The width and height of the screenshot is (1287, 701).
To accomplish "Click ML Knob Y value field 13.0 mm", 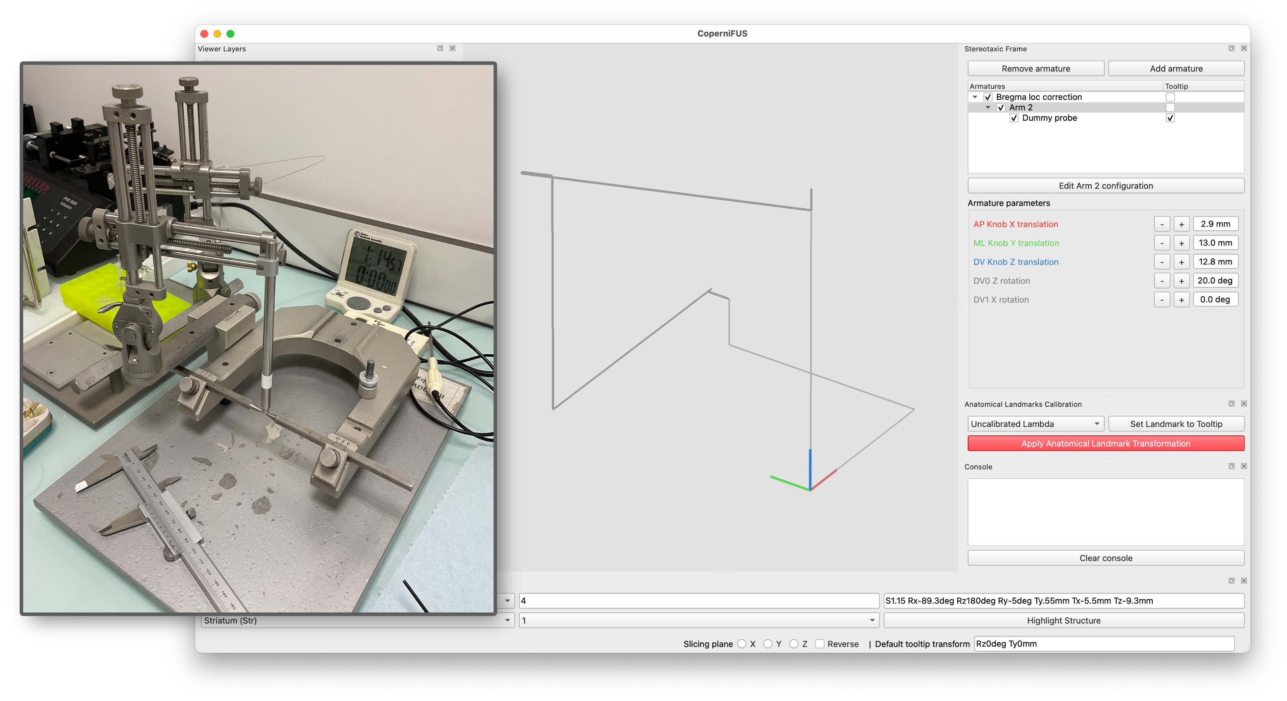I will point(1216,243).
